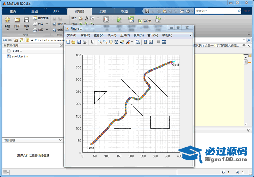Toggle the Insert Colorbar button
Image resolution: width=254 pixels, height=177 pixels.
(145, 42)
